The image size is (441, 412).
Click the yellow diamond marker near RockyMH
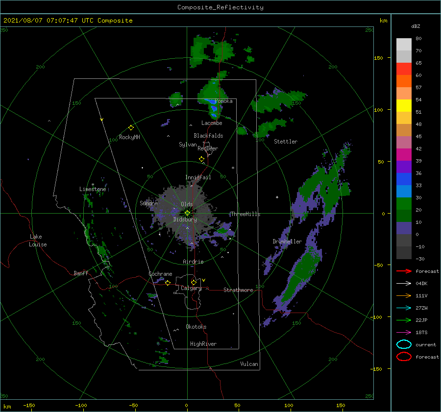coord(131,128)
